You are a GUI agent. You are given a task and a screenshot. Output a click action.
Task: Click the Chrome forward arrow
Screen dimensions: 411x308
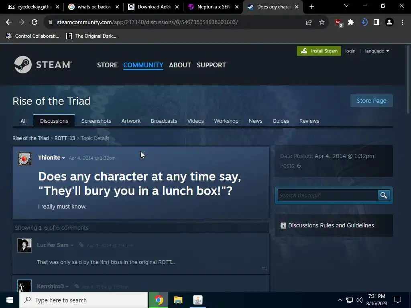pos(22,22)
